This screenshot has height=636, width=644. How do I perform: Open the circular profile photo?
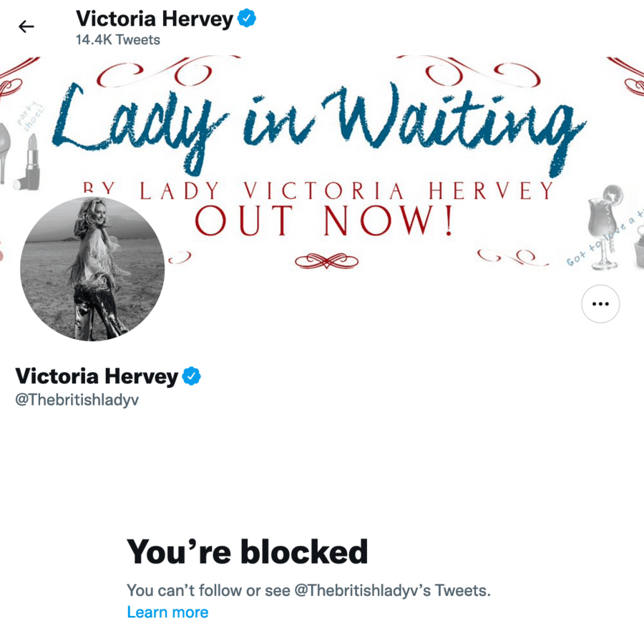tap(92, 269)
